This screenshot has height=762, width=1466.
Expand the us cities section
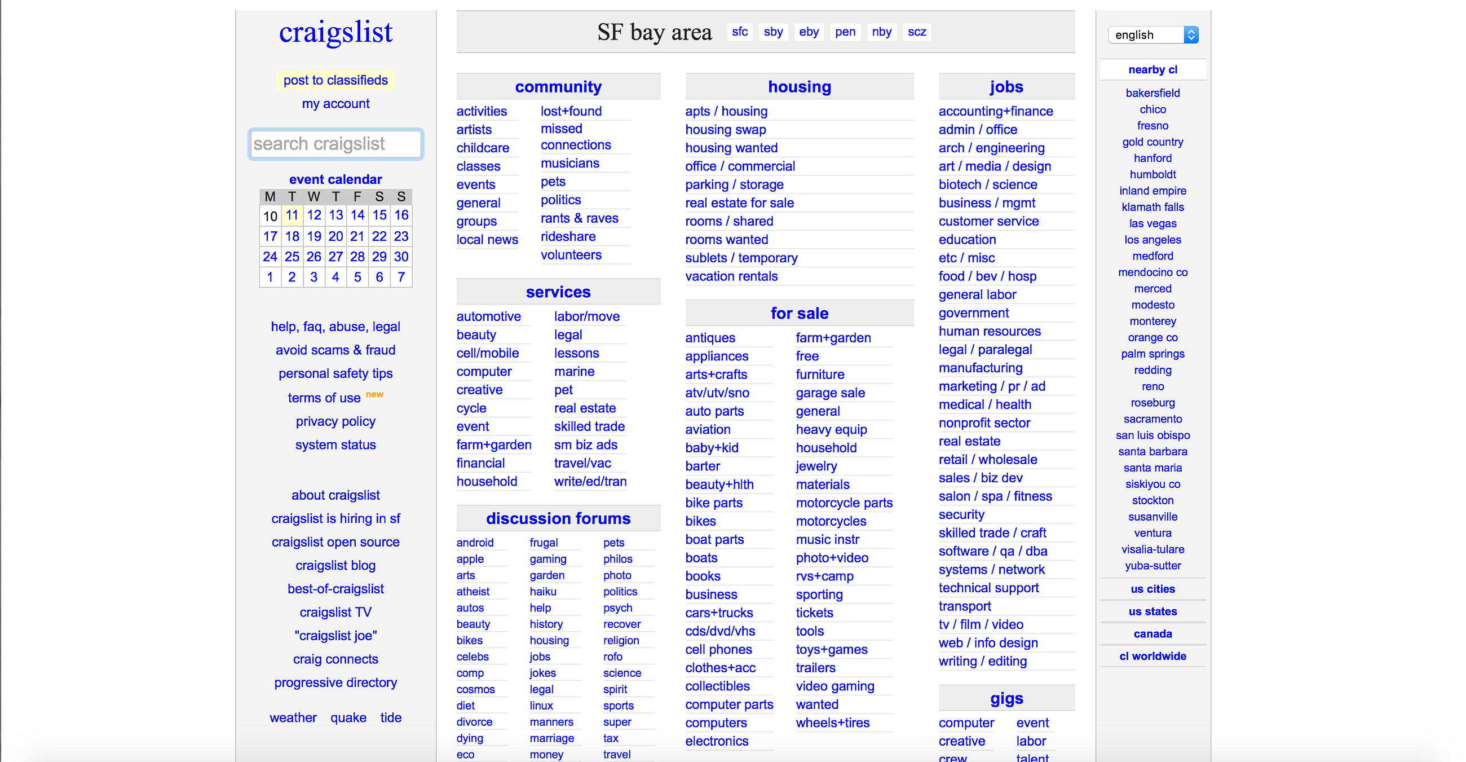click(x=1153, y=589)
